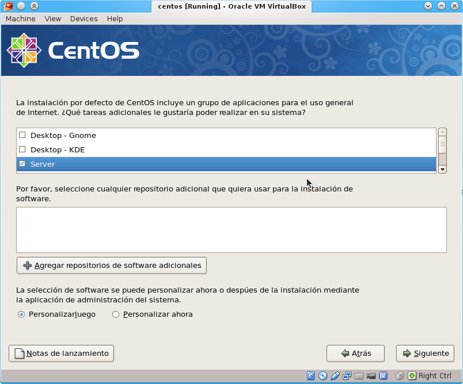Viewport: 463px width, 384px height.
Task: Open the USB devices status icon
Action: point(335,376)
